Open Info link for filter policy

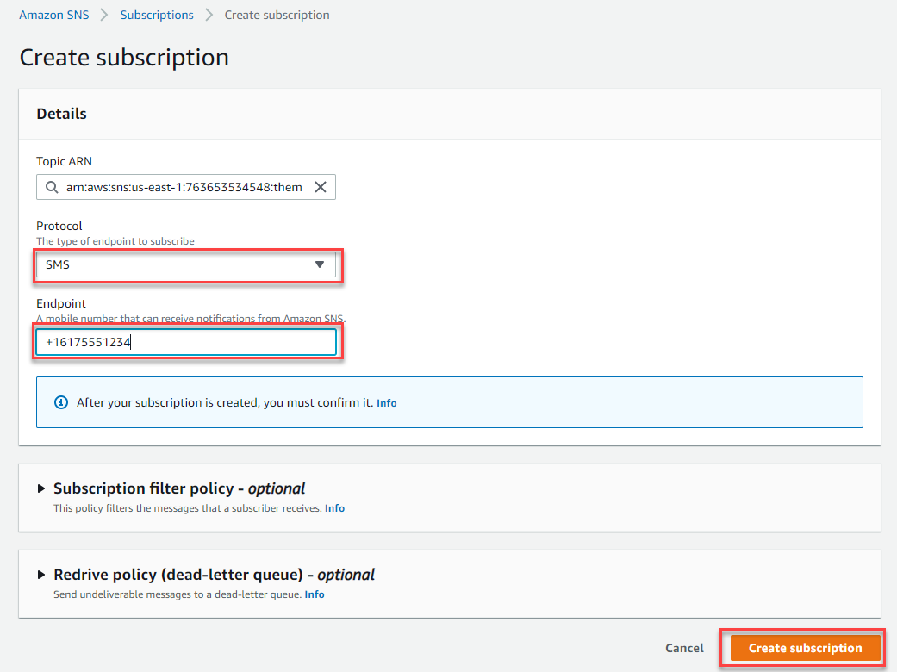(334, 507)
